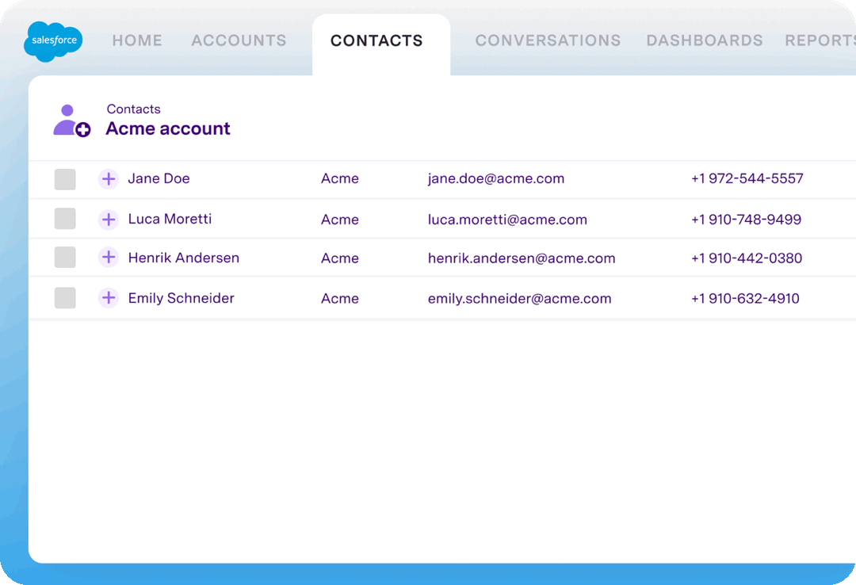Switch to the Home tab

click(136, 40)
